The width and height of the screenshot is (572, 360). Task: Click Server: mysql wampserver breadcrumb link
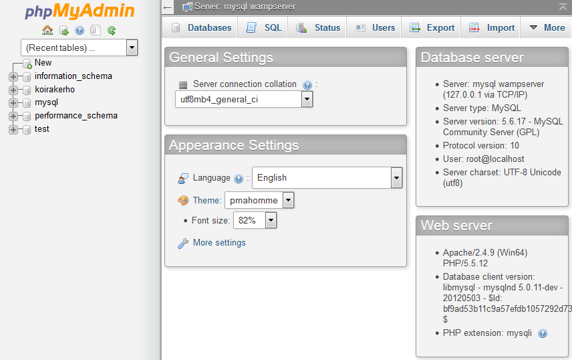(x=245, y=7)
